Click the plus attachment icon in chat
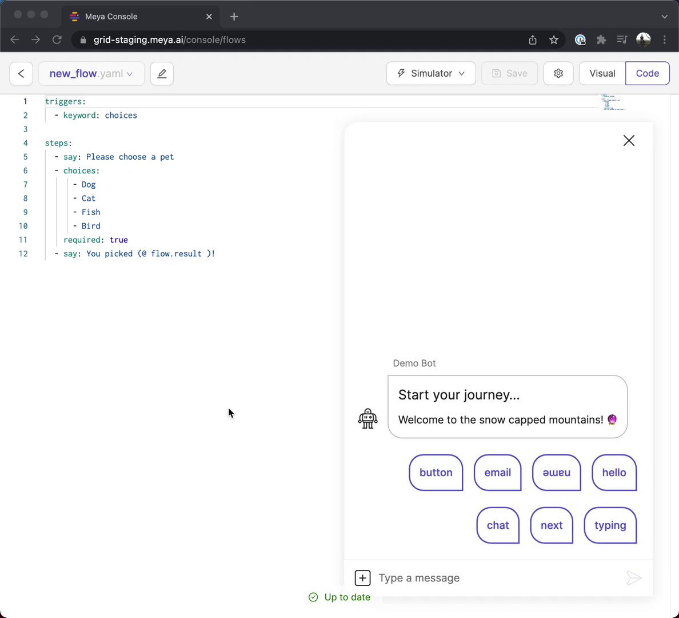The image size is (679, 618). coord(363,578)
